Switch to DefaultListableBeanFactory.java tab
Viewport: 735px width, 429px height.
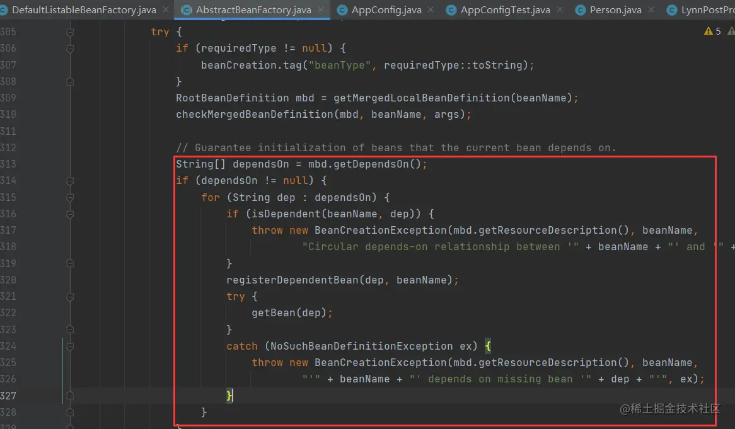(83, 9)
